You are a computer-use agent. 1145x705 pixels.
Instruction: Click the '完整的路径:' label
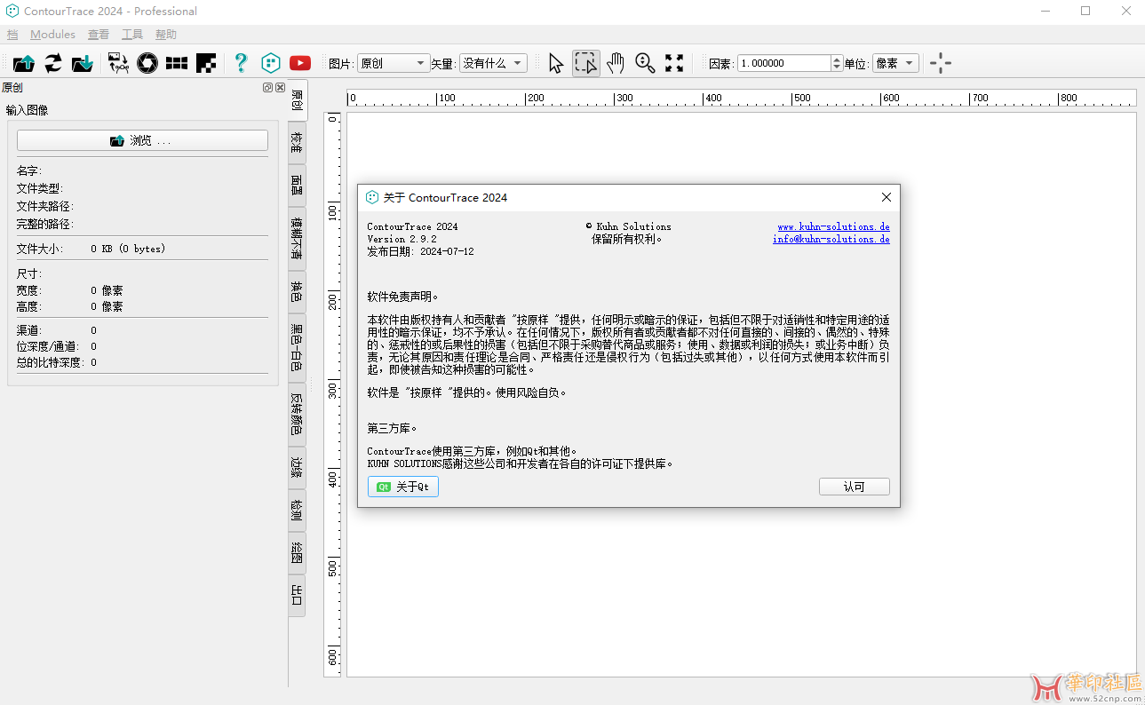click(x=45, y=224)
